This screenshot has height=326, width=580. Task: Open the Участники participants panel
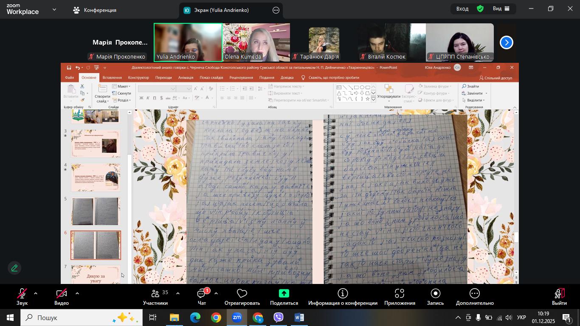tap(155, 296)
